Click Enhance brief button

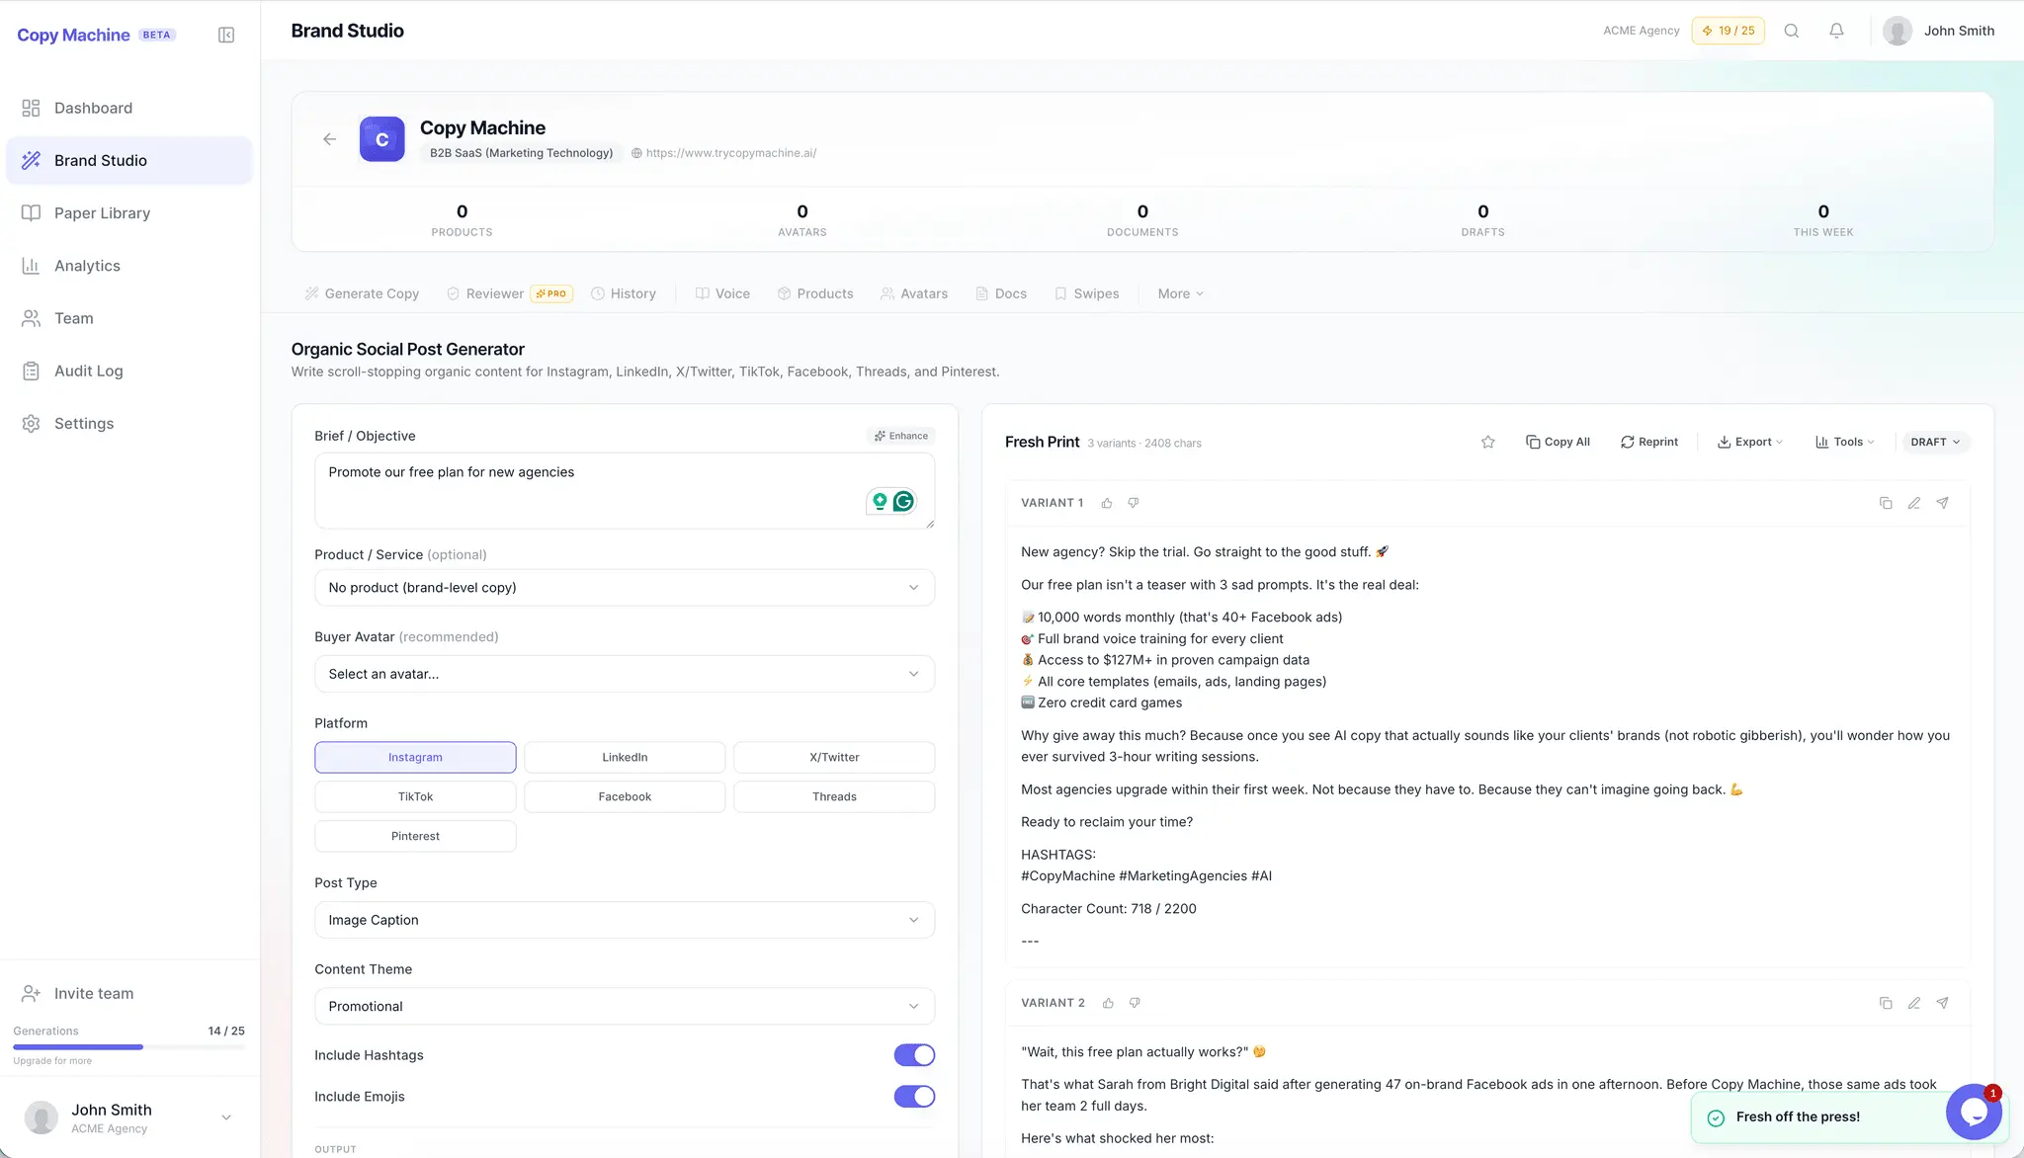click(x=900, y=436)
